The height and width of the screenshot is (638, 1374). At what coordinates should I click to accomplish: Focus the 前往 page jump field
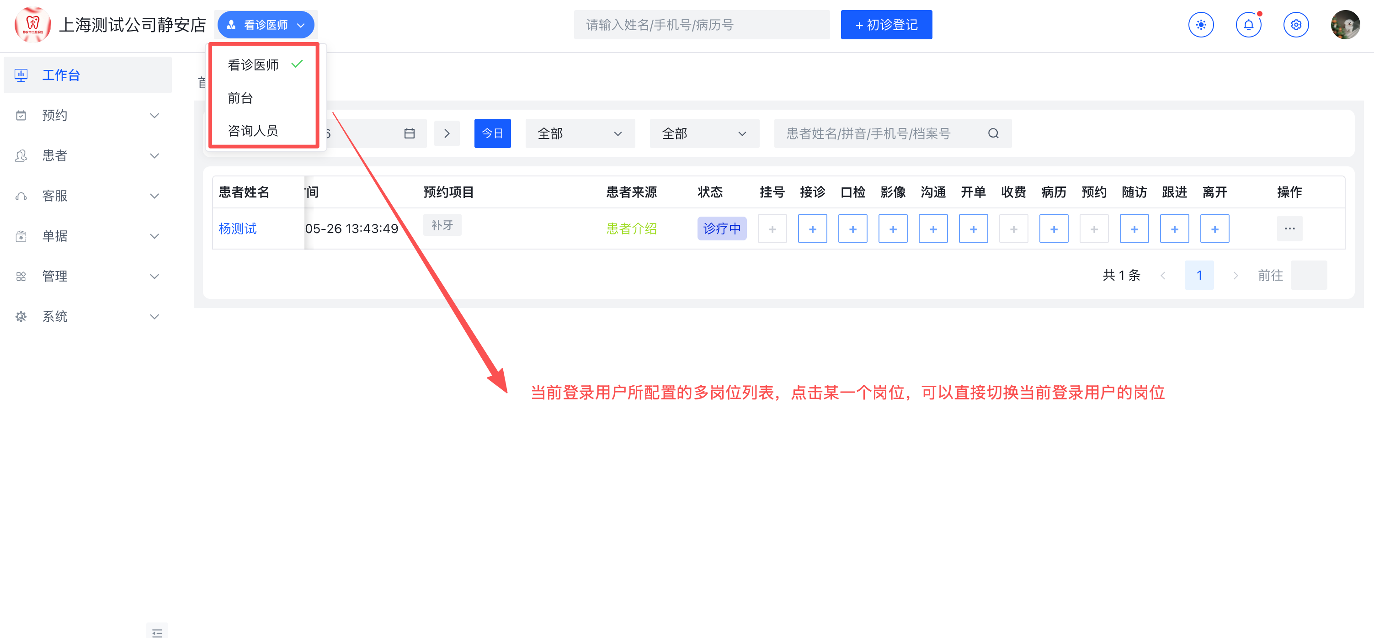point(1308,275)
